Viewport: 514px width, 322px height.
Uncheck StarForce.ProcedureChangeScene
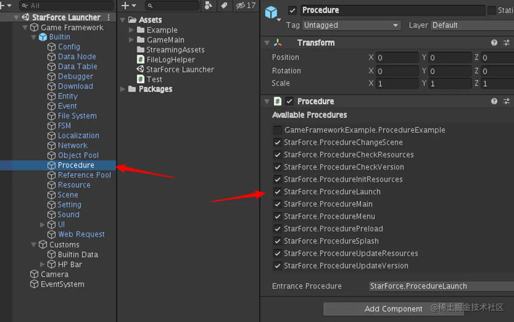(x=278, y=143)
